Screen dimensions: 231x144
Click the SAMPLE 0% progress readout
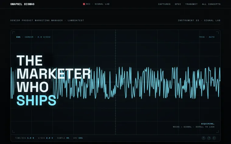click(63, 138)
